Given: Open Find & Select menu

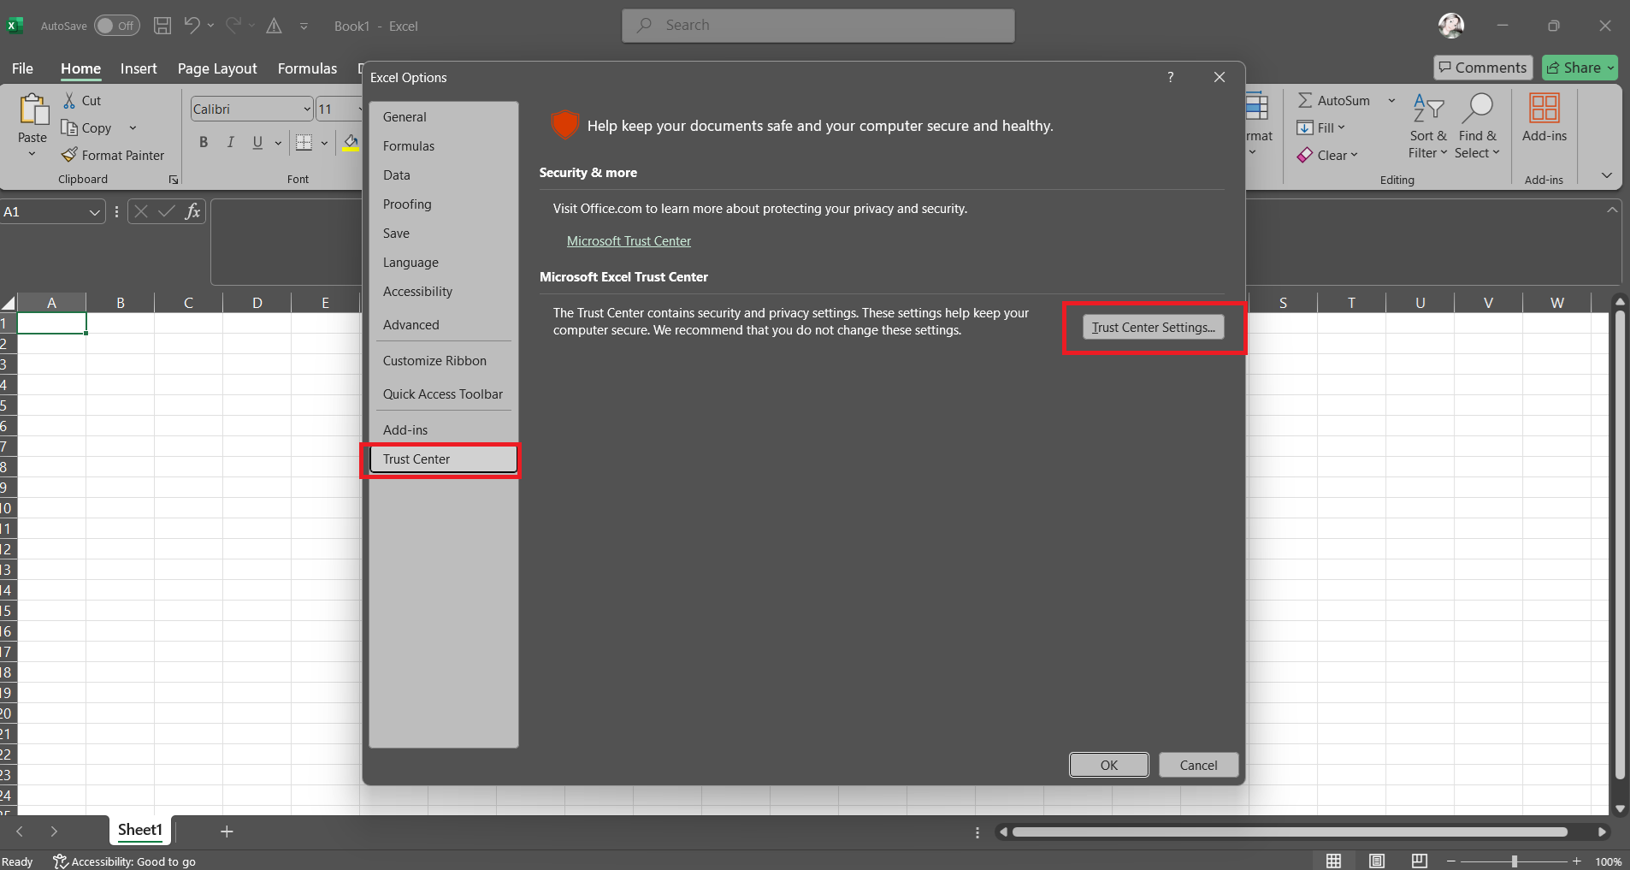Looking at the screenshot, I should coord(1478,127).
